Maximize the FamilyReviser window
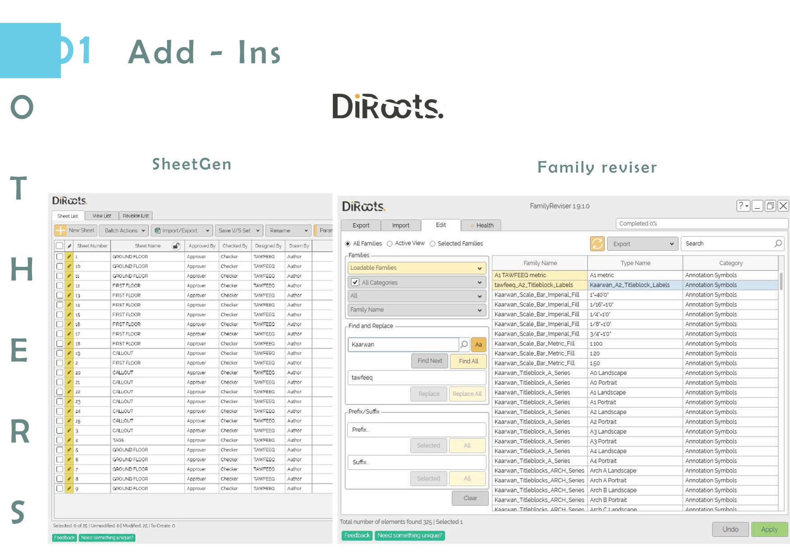The height and width of the screenshot is (558, 790). tap(770, 206)
